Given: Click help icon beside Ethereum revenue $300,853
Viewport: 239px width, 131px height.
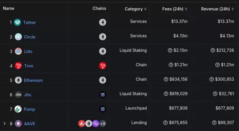Looking at the screenshot, I should pyautogui.click(x=212, y=79).
